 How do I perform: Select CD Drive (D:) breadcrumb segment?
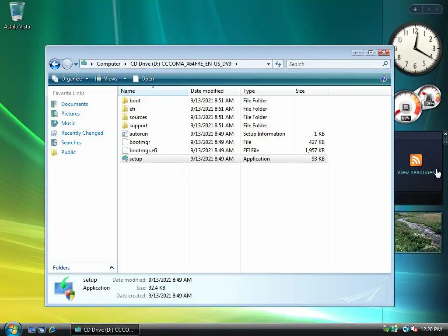(181, 64)
